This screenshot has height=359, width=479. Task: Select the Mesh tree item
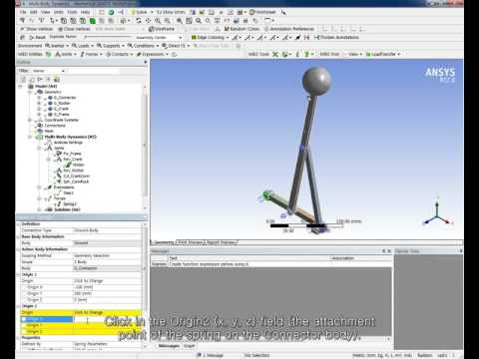(49, 131)
